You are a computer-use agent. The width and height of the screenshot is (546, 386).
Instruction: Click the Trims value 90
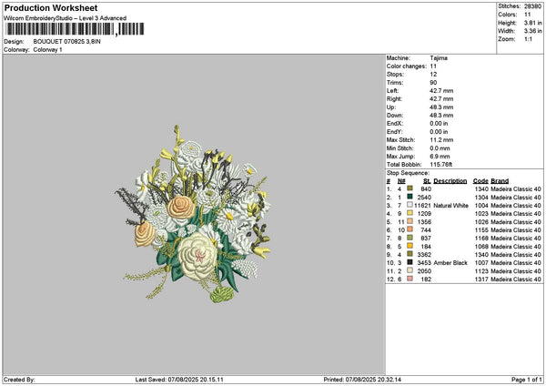433,83
